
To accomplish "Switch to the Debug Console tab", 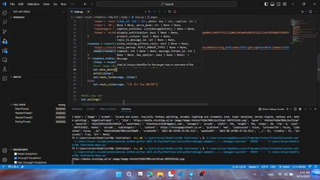I will tap(108, 109).
